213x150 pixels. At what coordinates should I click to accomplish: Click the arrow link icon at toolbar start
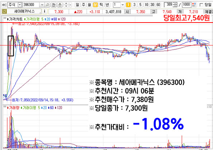click(4, 5)
